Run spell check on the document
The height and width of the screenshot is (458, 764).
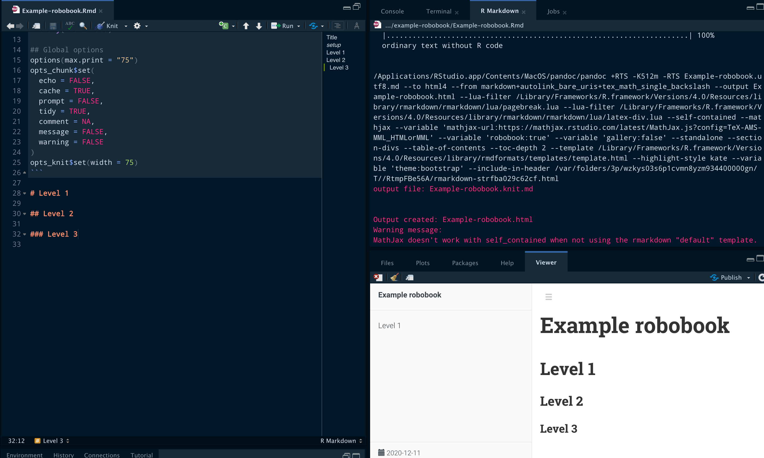click(x=70, y=26)
